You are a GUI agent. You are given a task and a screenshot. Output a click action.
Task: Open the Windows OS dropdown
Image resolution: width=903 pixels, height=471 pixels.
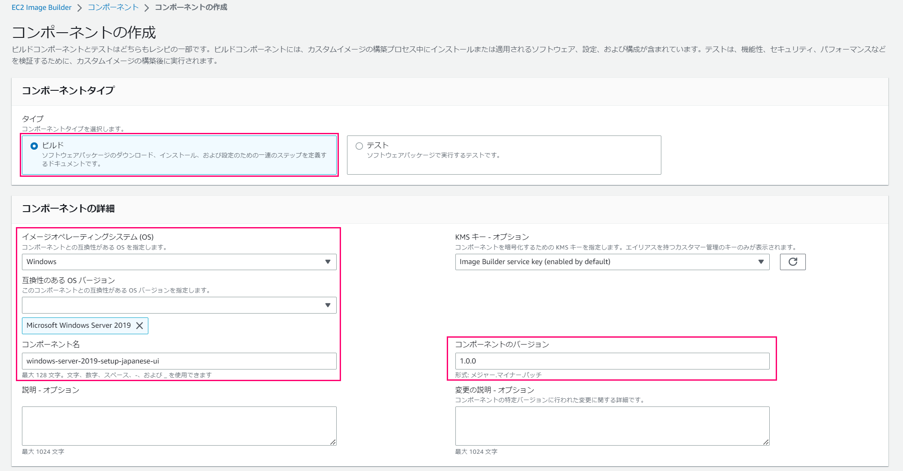(x=172, y=262)
